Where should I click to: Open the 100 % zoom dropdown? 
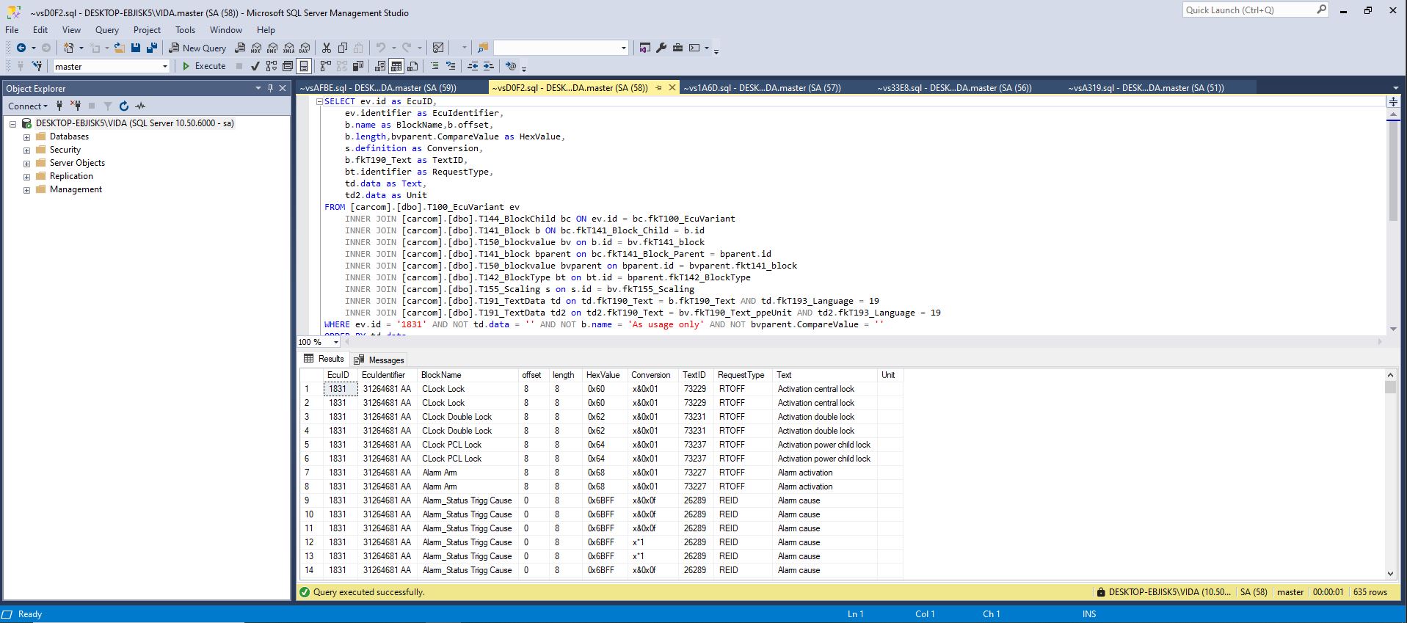[x=336, y=342]
